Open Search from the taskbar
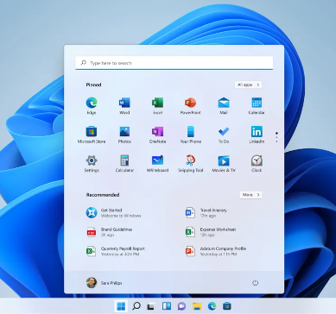336x314 pixels. coord(136,306)
